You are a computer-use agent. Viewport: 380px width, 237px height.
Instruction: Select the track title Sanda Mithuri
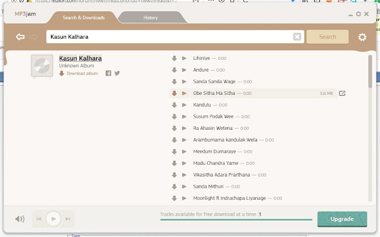(x=208, y=187)
